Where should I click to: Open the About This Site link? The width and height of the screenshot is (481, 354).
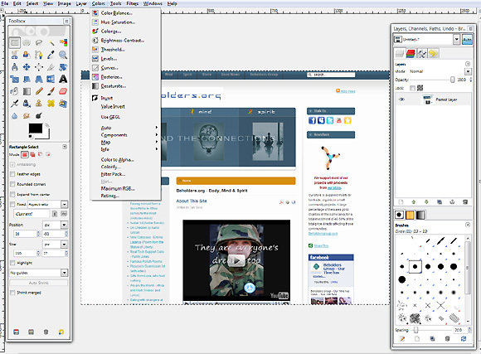(192, 201)
